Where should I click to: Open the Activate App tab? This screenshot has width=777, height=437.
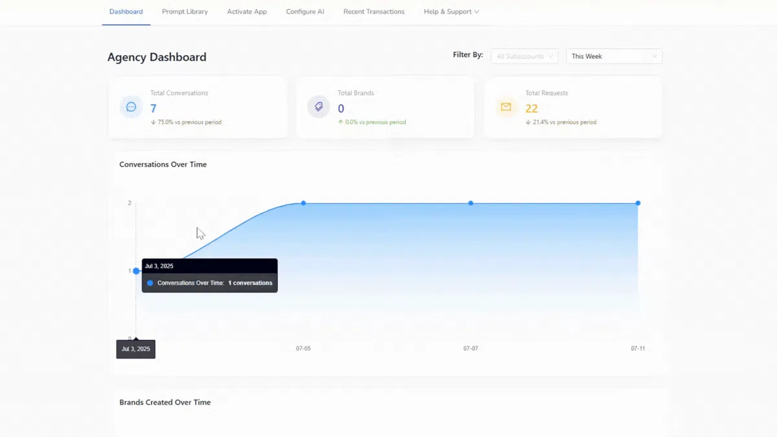(247, 12)
